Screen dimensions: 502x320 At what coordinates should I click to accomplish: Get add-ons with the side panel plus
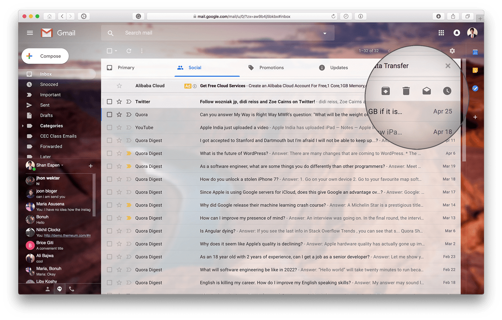pos(475,117)
